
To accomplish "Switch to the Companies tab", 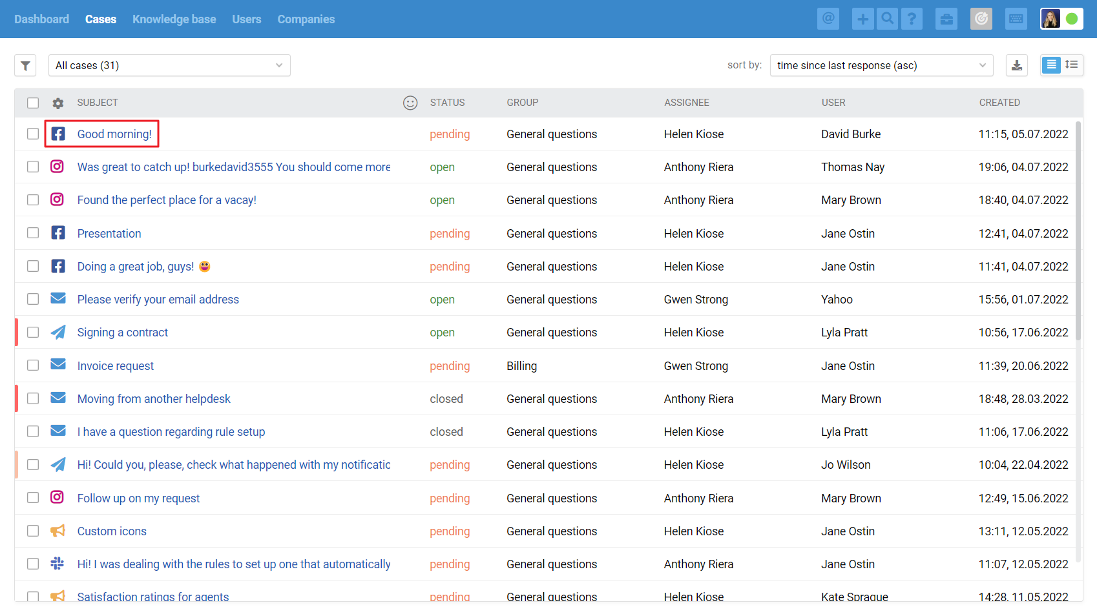I will pyautogui.click(x=306, y=19).
